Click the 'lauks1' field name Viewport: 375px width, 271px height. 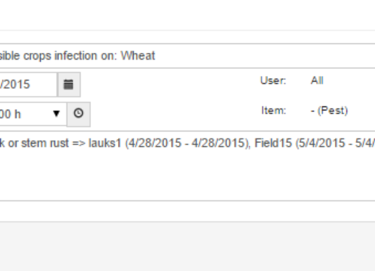click(105, 144)
